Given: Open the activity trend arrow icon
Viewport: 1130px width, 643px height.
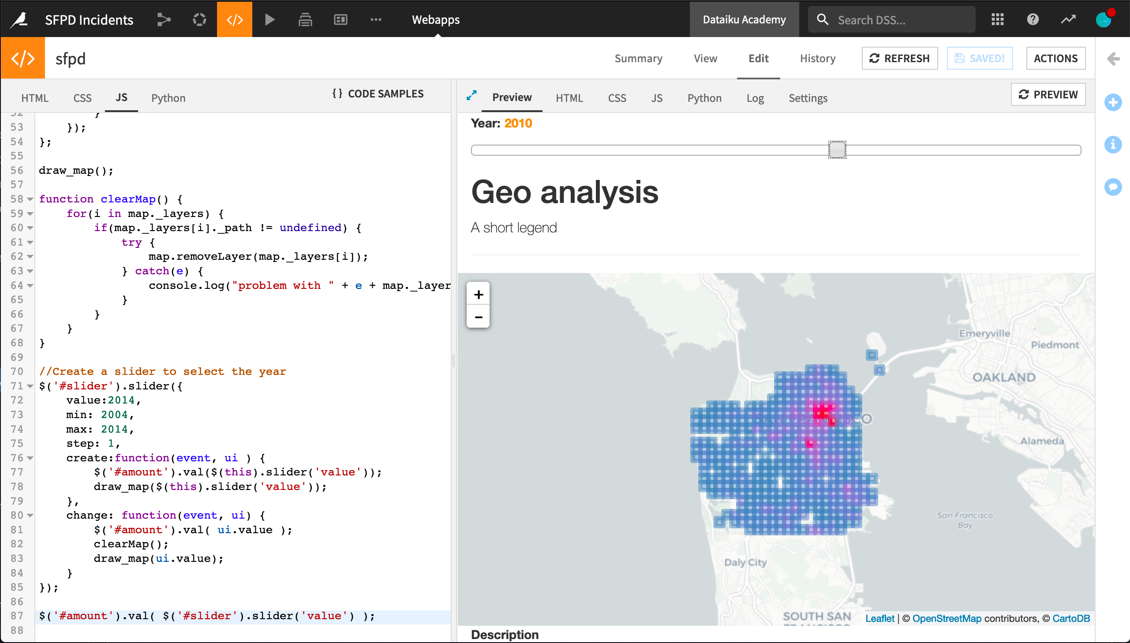Looking at the screenshot, I should [1068, 19].
